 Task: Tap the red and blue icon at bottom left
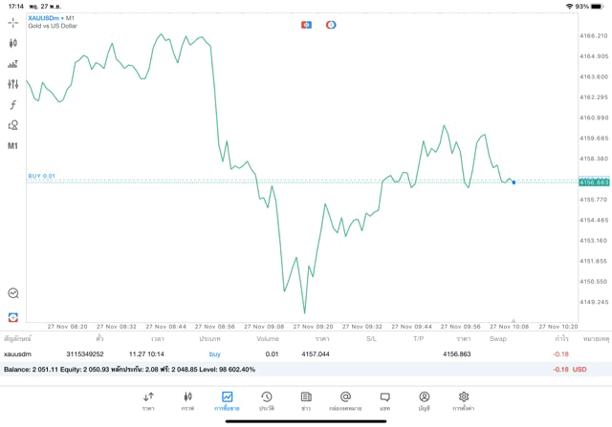point(13,316)
